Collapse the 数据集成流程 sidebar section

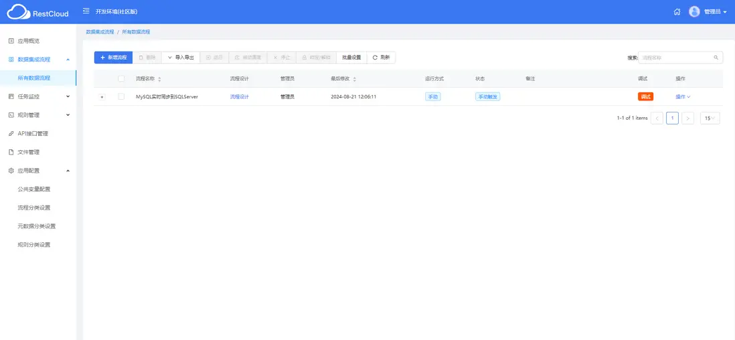38,60
